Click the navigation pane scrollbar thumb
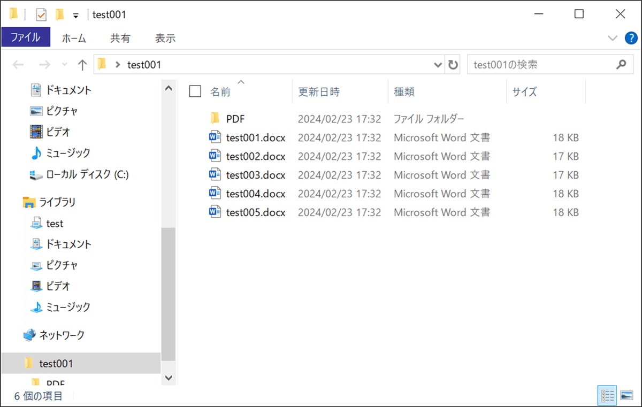This screenshot has width=642, height=407. (169, 294)
